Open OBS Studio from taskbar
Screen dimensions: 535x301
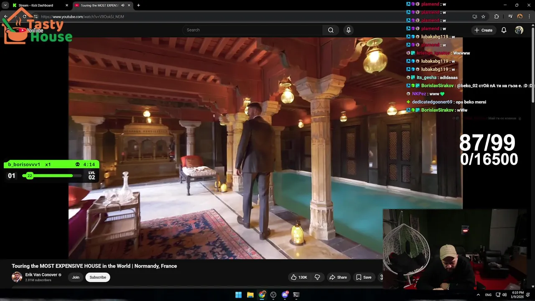pyautogui.click(x=273, y=295)
